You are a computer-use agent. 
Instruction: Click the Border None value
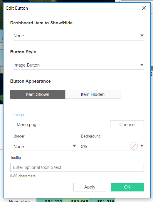tap(19, 147)
